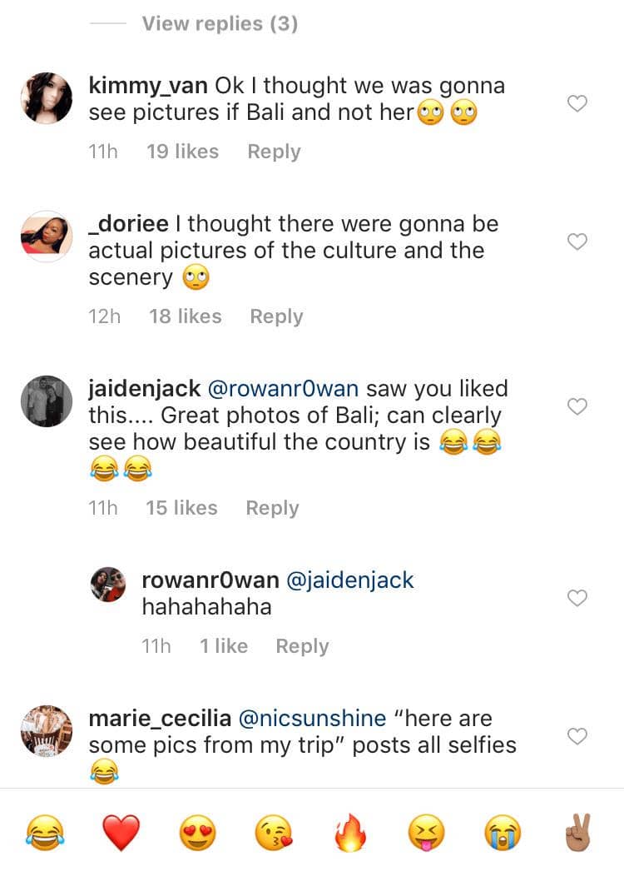View the 19 likes on kimmy_van's comment

coord(182,152)
